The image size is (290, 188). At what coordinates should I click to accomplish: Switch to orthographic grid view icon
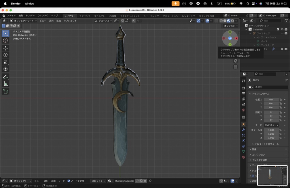pyautogui.click(x=235, y=67)
